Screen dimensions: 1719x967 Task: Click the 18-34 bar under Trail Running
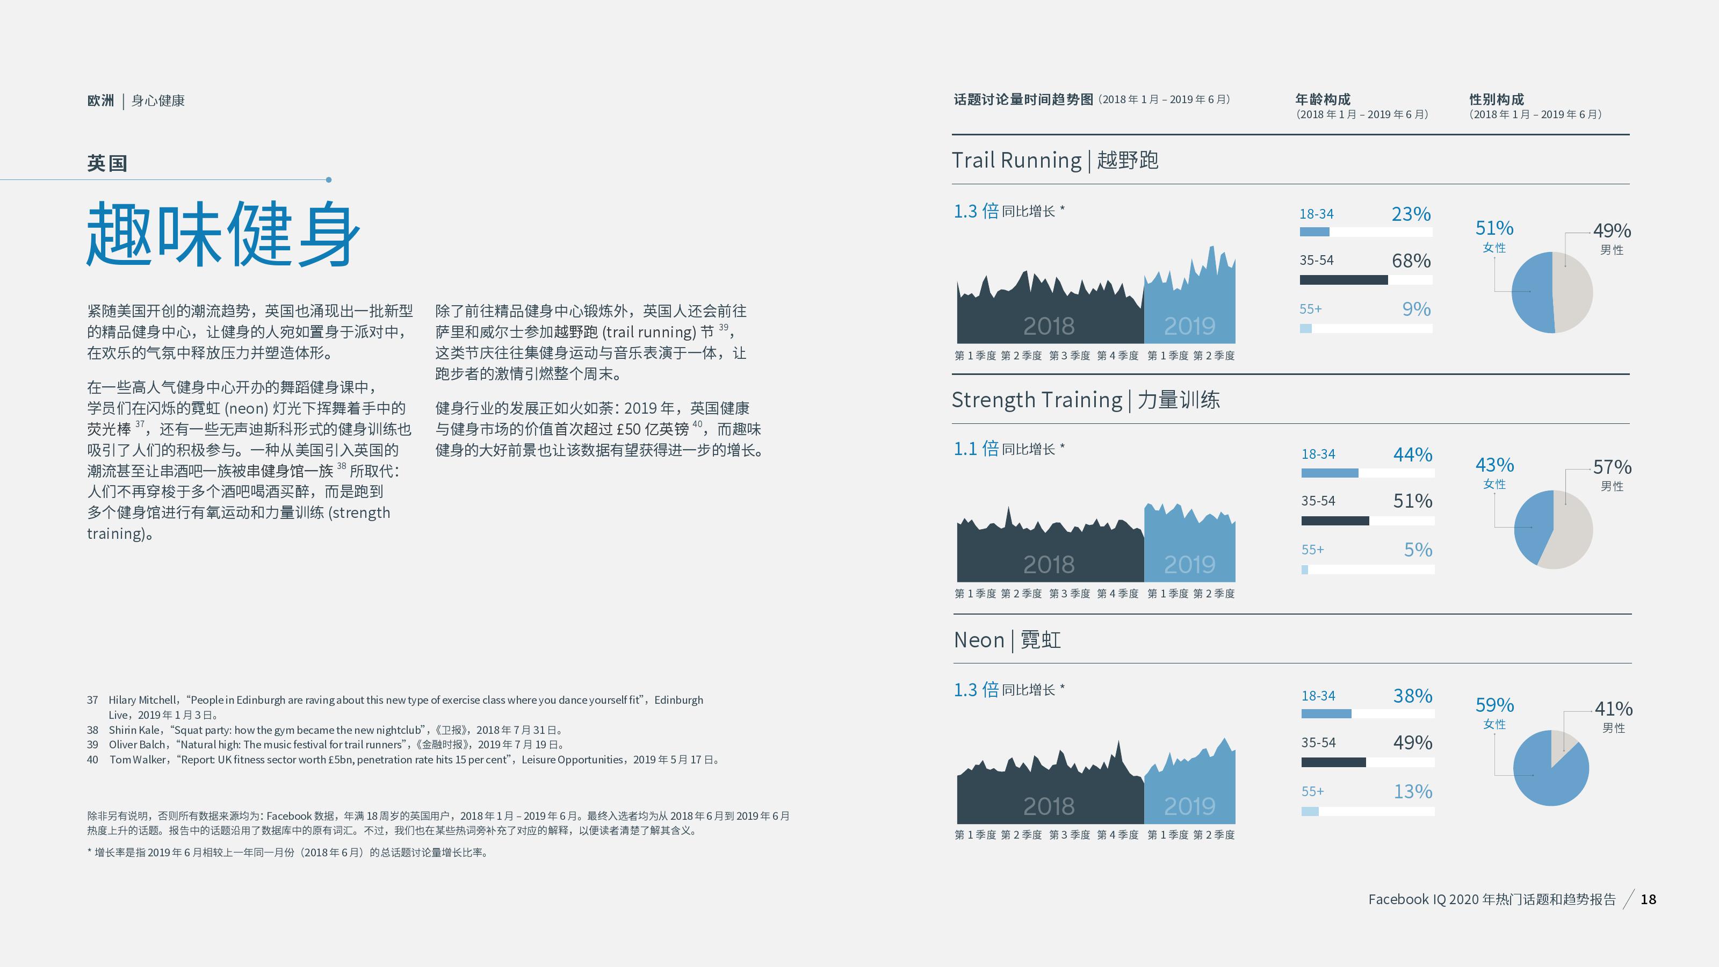tap(1314, 232)
